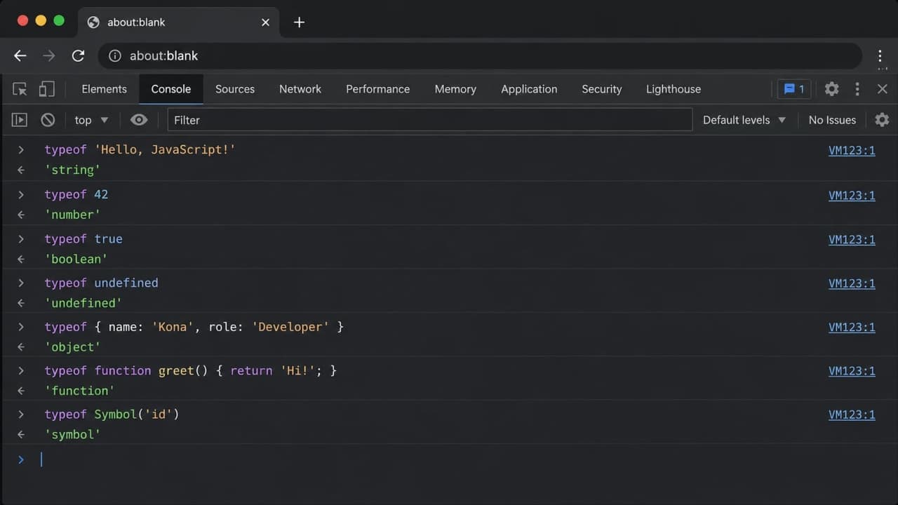Open the Default levels dropdown
898x505 pixels.
(744, 120)
